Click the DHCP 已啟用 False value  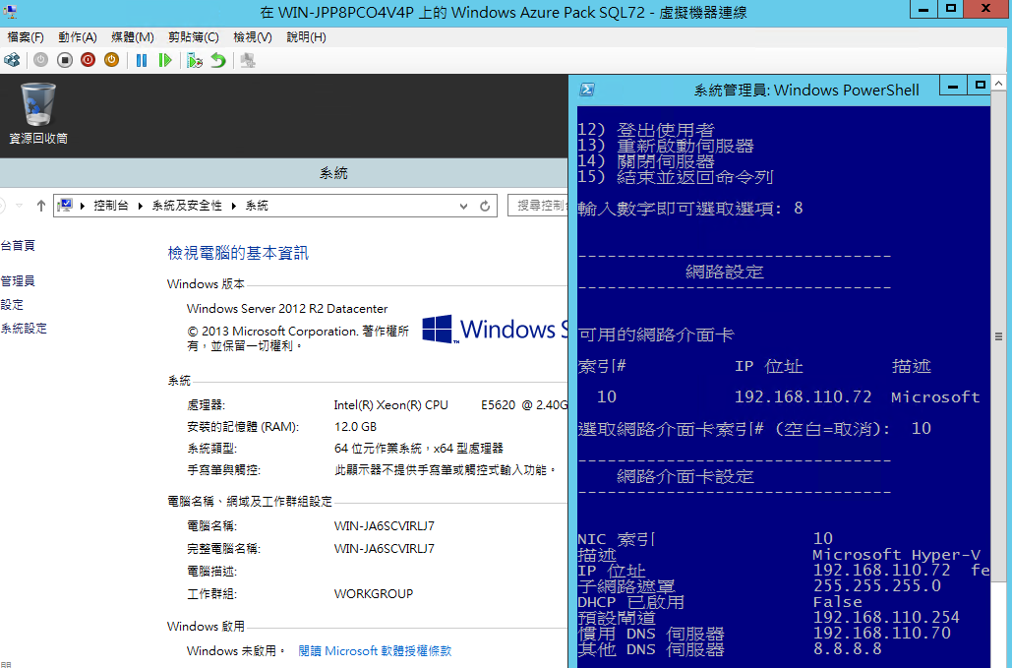(x=837, y=602)
